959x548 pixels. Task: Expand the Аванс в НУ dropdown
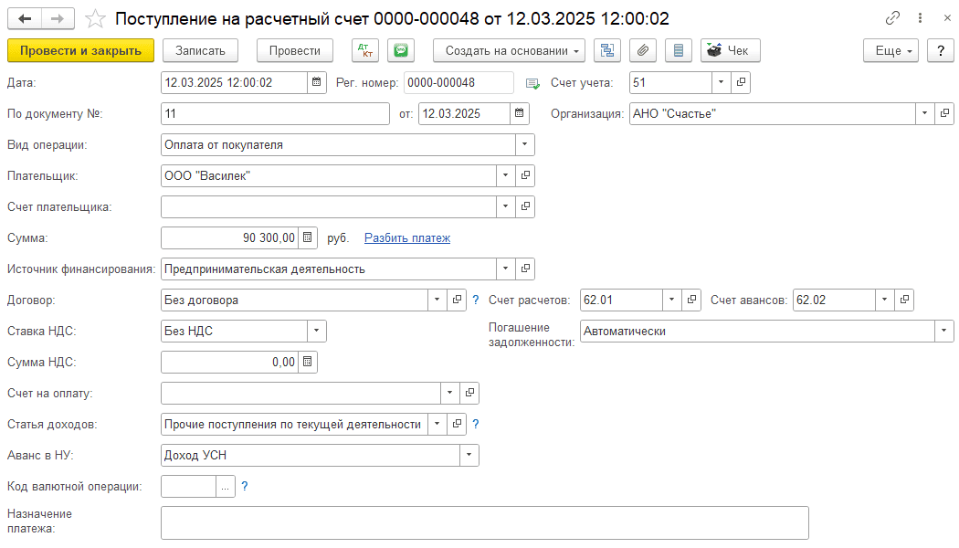point(469,455)
